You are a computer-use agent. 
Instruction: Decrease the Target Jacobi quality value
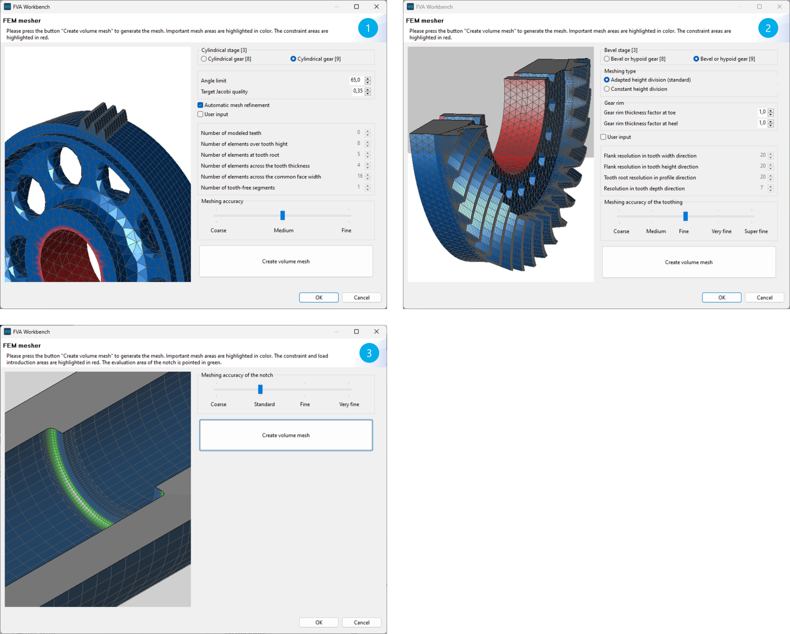coord(367,93)
